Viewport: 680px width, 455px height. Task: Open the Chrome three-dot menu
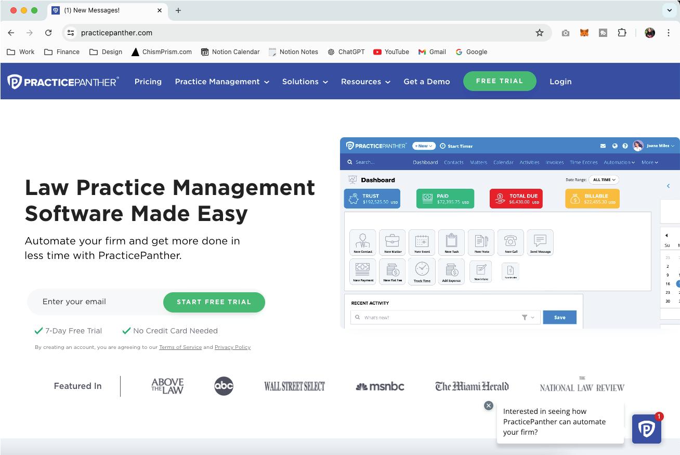pyautogui.click(x=669, y=33)
